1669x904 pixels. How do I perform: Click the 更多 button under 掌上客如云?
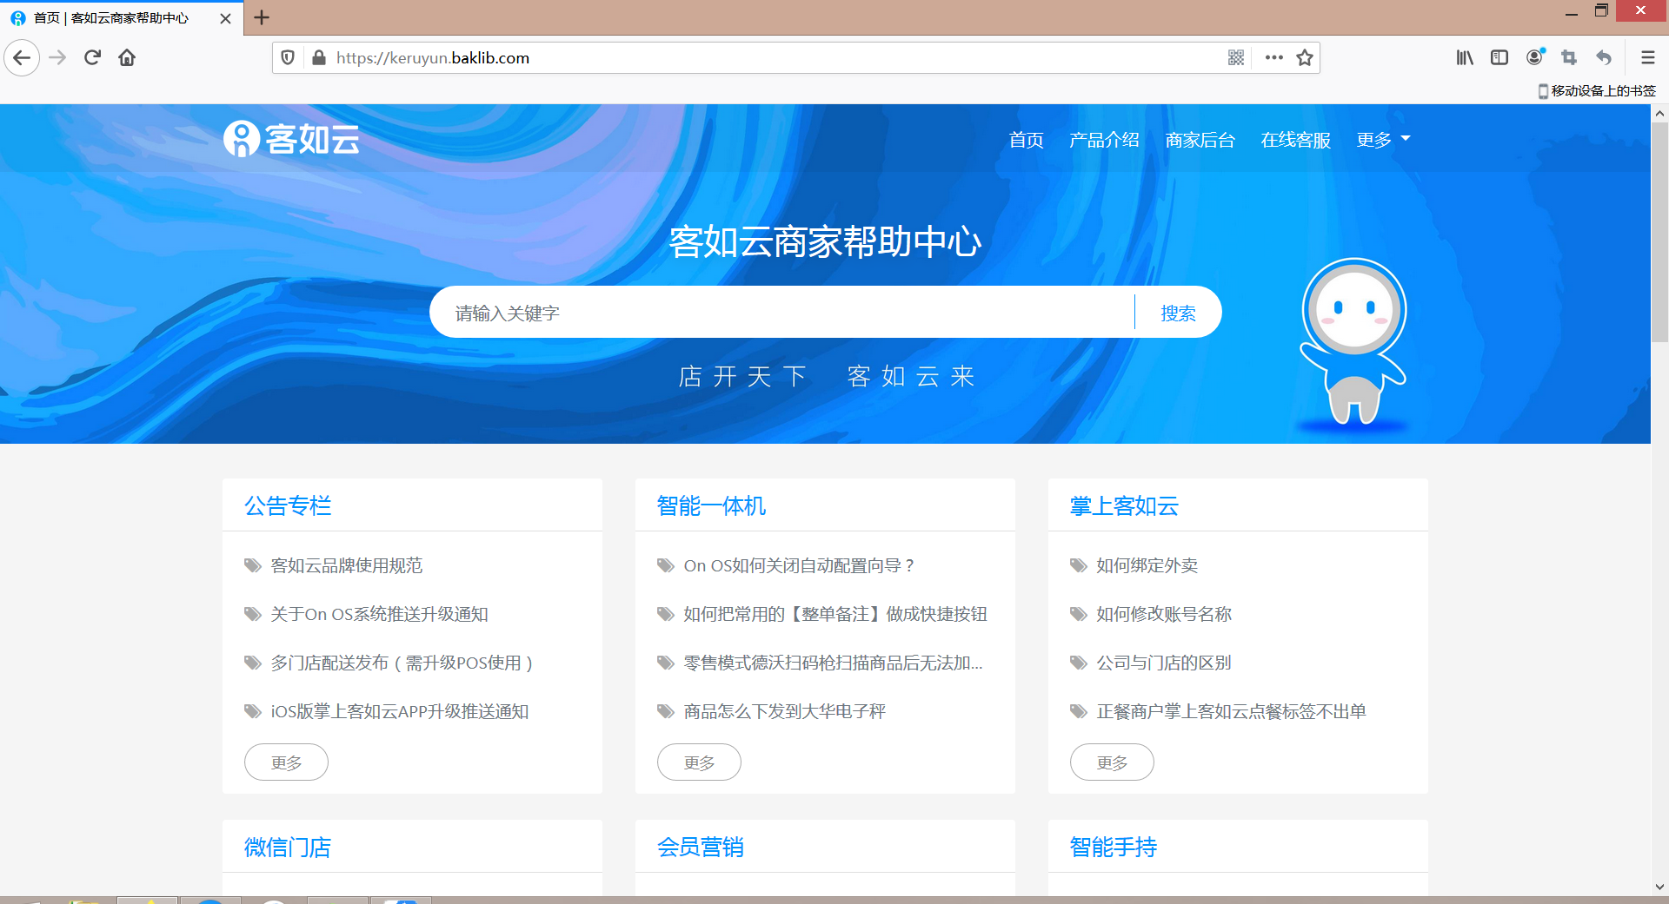(1112, 762)
